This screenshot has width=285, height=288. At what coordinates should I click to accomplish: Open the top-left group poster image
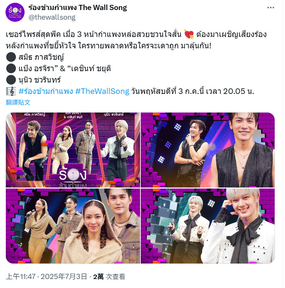click(73, 150)
